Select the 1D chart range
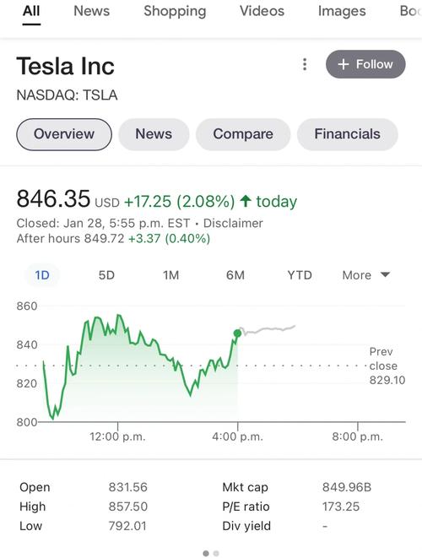Viewport: 422px width, 558px height. click(42, 275)
